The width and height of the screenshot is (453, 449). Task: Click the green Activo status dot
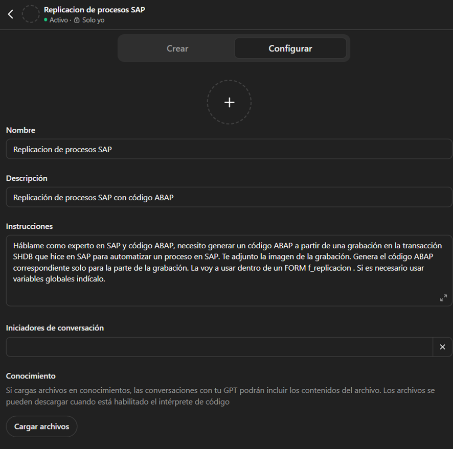pos(46,20)
